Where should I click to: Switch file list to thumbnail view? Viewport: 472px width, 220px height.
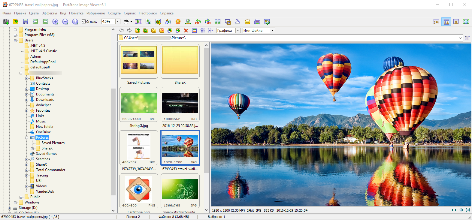click(194, 30)
